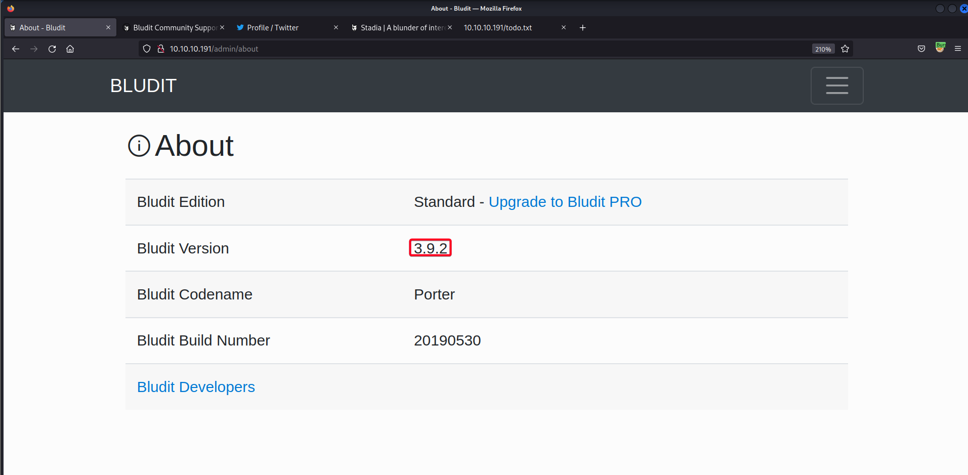Click the forward navigation arrow

point(34,49)
